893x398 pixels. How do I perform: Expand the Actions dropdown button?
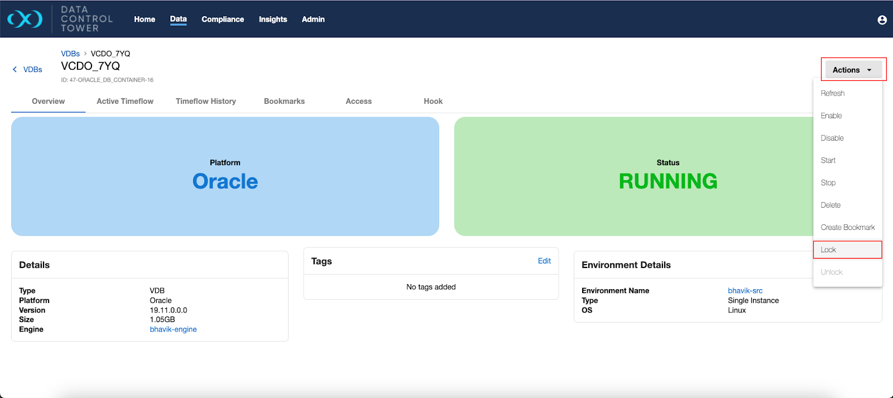point(853,70)
